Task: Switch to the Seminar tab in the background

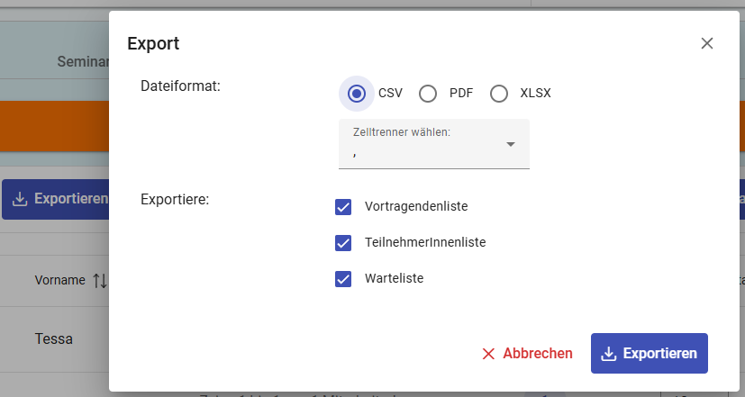Action: pos(83,62)
